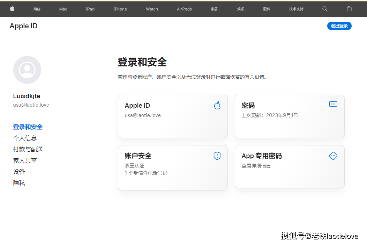Open 隐私 privacy section in sidebar
The image size is (367, 244).
(x=19, y=183)
